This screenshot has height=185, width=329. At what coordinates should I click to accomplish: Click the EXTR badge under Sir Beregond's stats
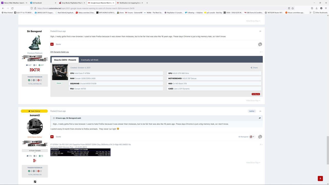[x=35, y=70]
